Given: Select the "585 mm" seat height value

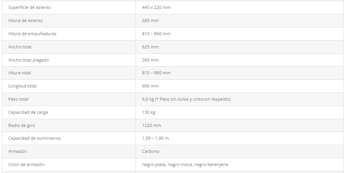Looking at the screenshot, I should pyautogui.click(x=150, y=21).
